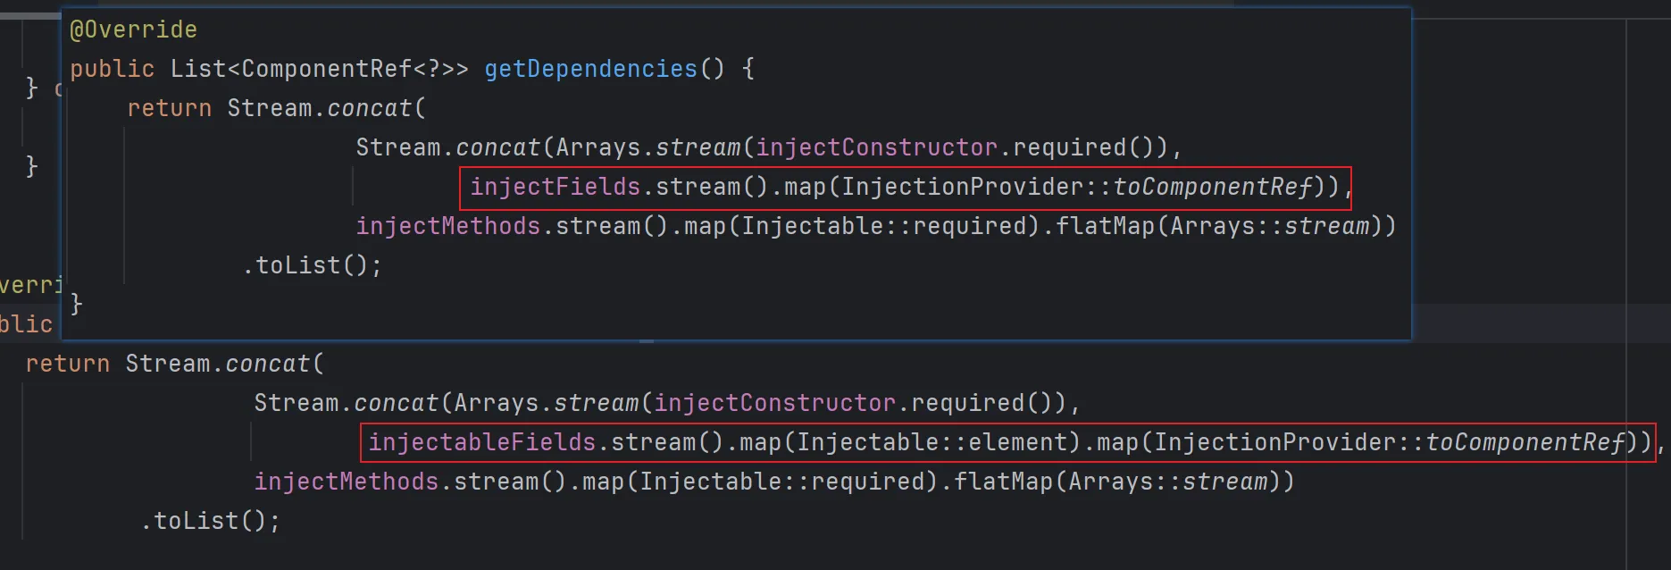The height and width of the screenshot is (570, 1671).
Task: Click injectConstructor in the lower editor
Action: pyautogui.click(x=774, y=403)
